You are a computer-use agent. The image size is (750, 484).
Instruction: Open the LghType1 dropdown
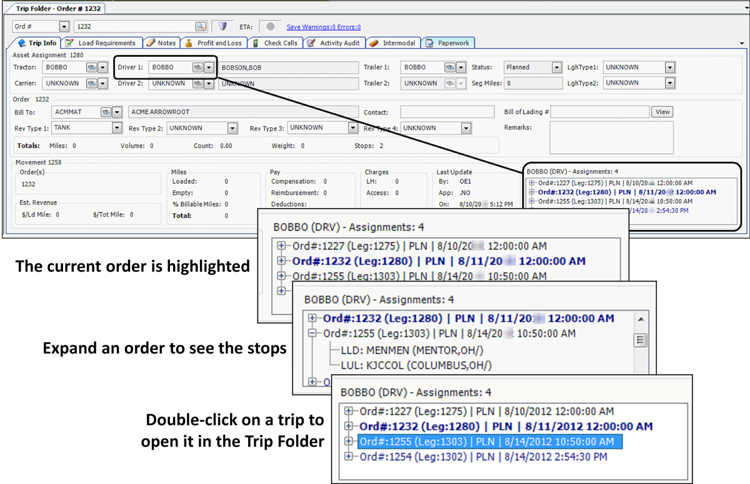[x=670, y=67]
